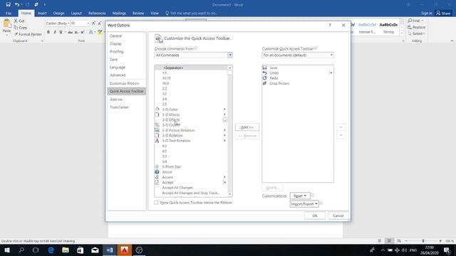Image resolution: width=456 pixels, height=256 pixels.
Task: Open Microsoft Store from taskbar
Action: pos(80,250)
